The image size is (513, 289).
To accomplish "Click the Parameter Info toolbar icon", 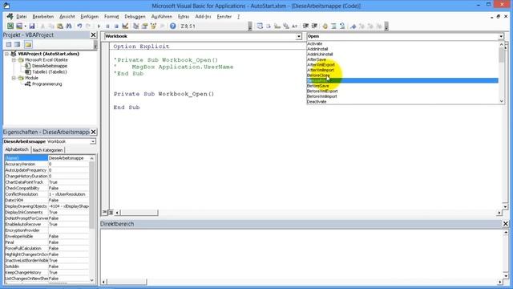I will 286,26.
